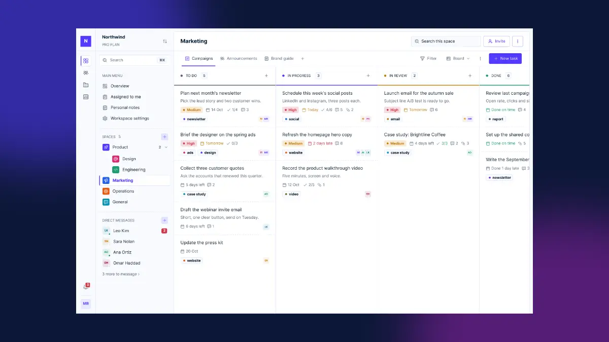The height and width of the screenshot is (342, 609).
Task: Collapse the Product space chevron
Action: click(166, 147)
